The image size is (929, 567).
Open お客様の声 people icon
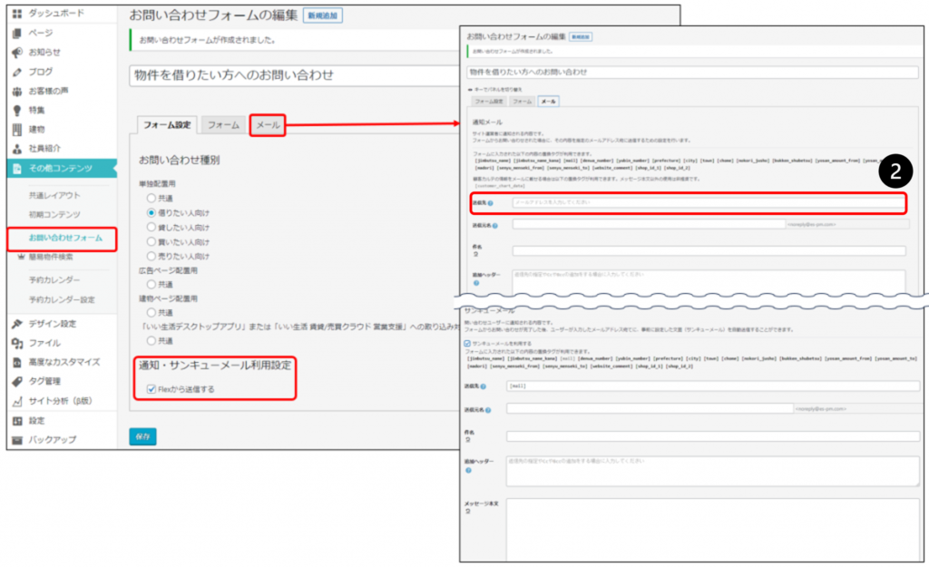pyautogui.click(x=17, y=91)
